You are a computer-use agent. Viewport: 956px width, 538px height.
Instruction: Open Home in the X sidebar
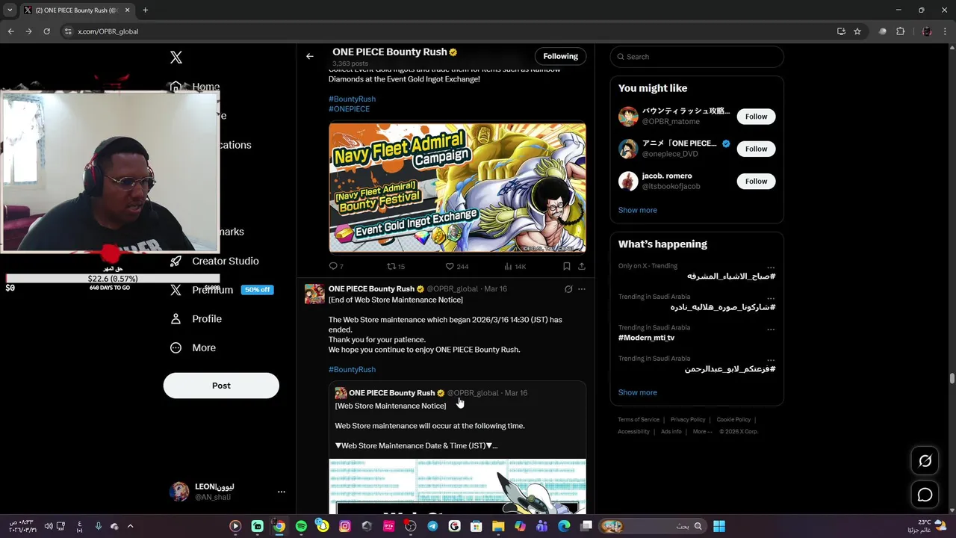196,87
